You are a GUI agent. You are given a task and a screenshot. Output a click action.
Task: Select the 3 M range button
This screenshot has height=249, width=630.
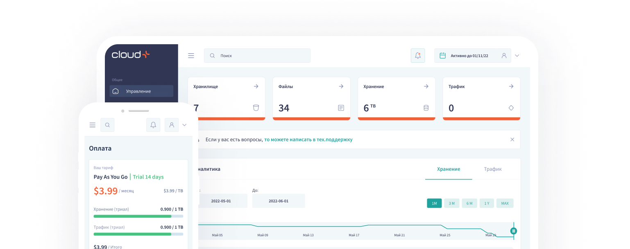pyautogui.click(x=452, y=203)
